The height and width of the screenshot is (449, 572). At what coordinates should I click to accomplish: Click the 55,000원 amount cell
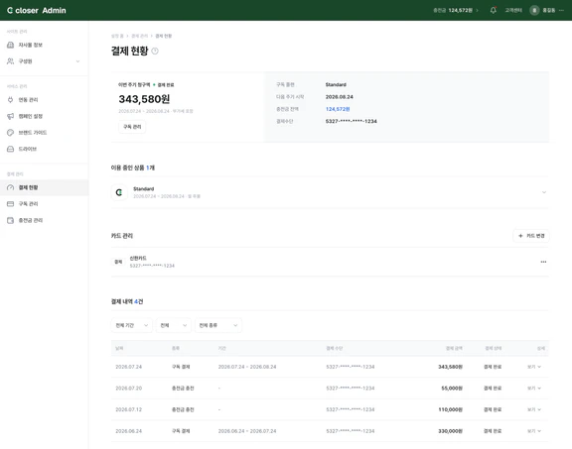[x=452, y=389]
